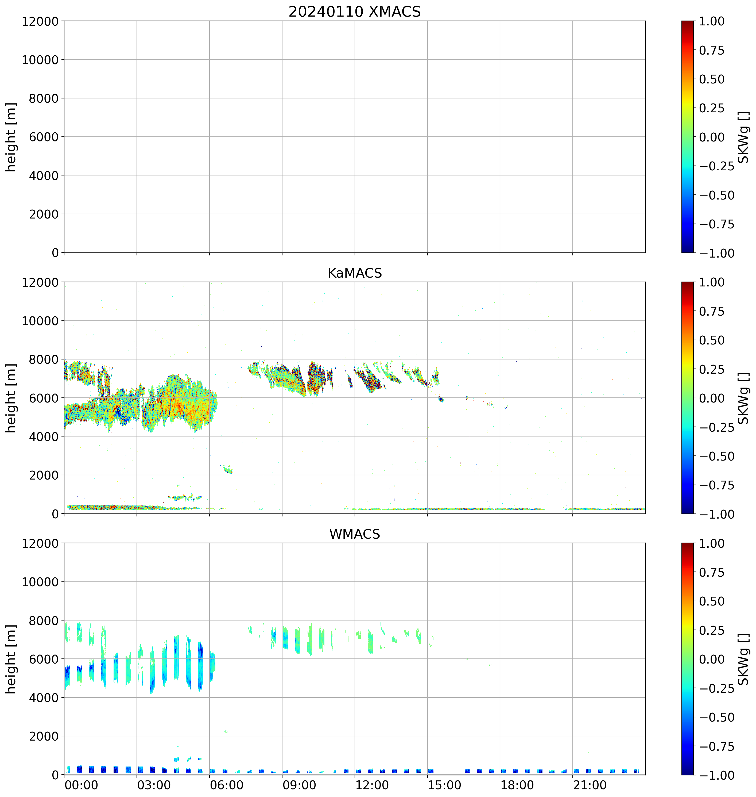Click the 03:00 time axis label
This screenshot has height=797, width=756.
pos(154,785)
